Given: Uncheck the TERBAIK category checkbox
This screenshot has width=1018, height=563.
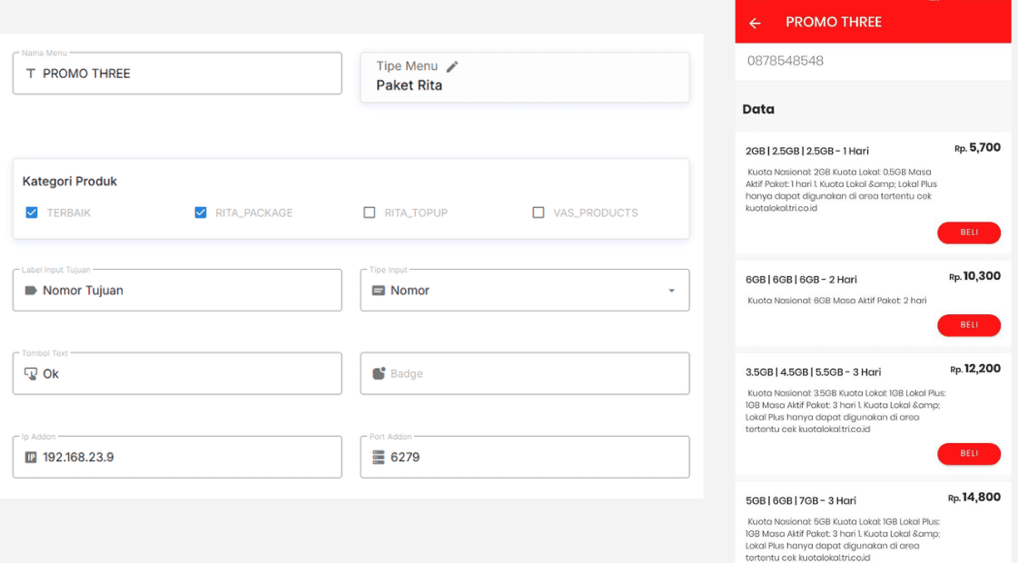Looking at the screenshot, I should pyautogui.click(x=32, y=212).
